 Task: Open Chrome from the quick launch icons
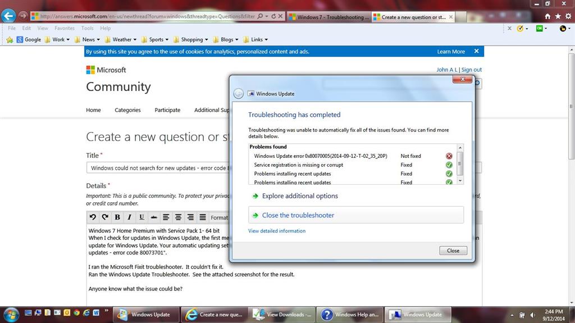(76, 313)
